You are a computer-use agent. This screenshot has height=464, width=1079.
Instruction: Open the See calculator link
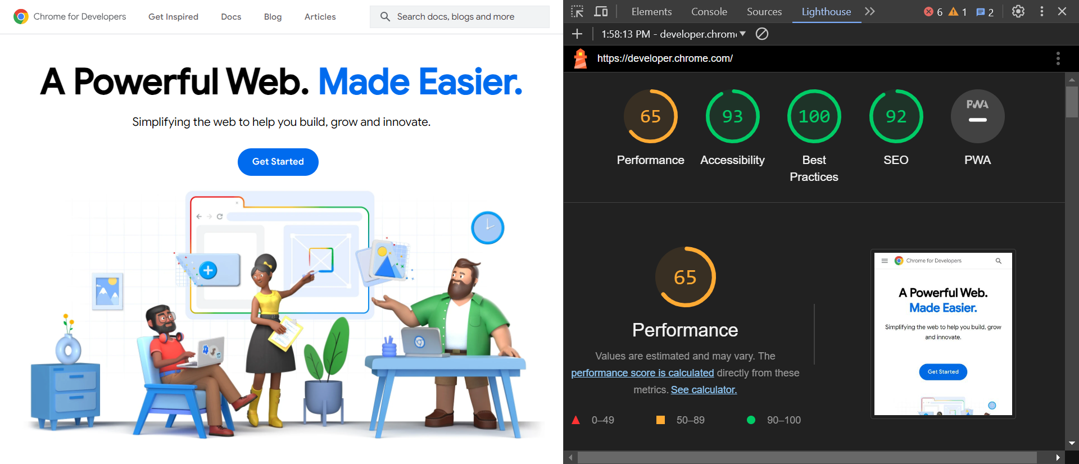[704, 390]
